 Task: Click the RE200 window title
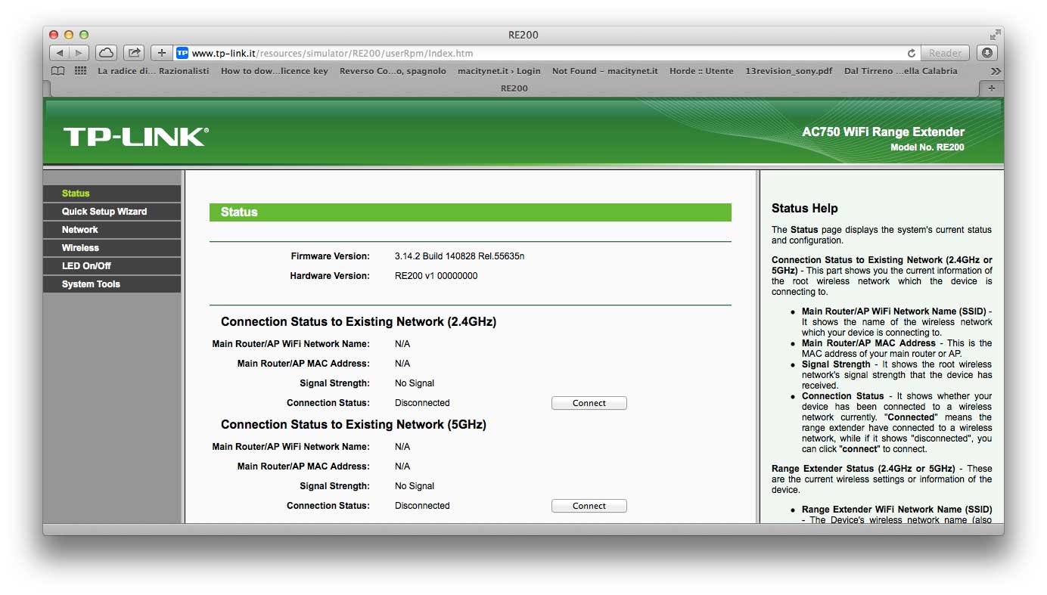pyautogui.click(x=523, y=35)
